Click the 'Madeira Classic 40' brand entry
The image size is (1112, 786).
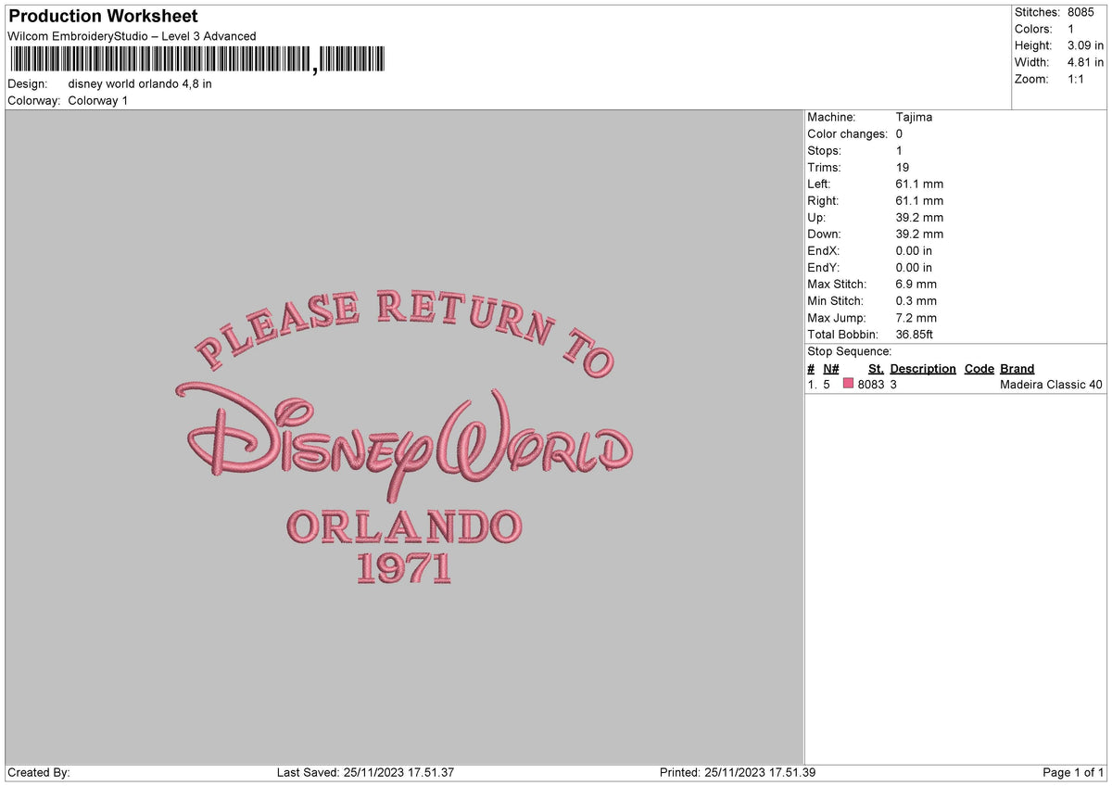point(1052,384)
